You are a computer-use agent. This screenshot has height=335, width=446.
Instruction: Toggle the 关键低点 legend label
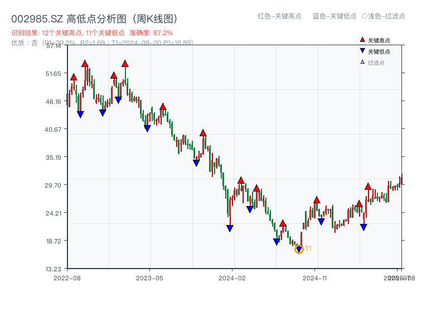coord(379,51)
